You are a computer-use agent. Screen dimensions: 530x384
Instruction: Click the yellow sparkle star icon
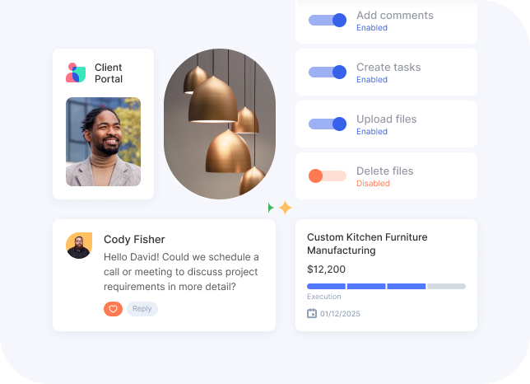(x=286, y=208)
